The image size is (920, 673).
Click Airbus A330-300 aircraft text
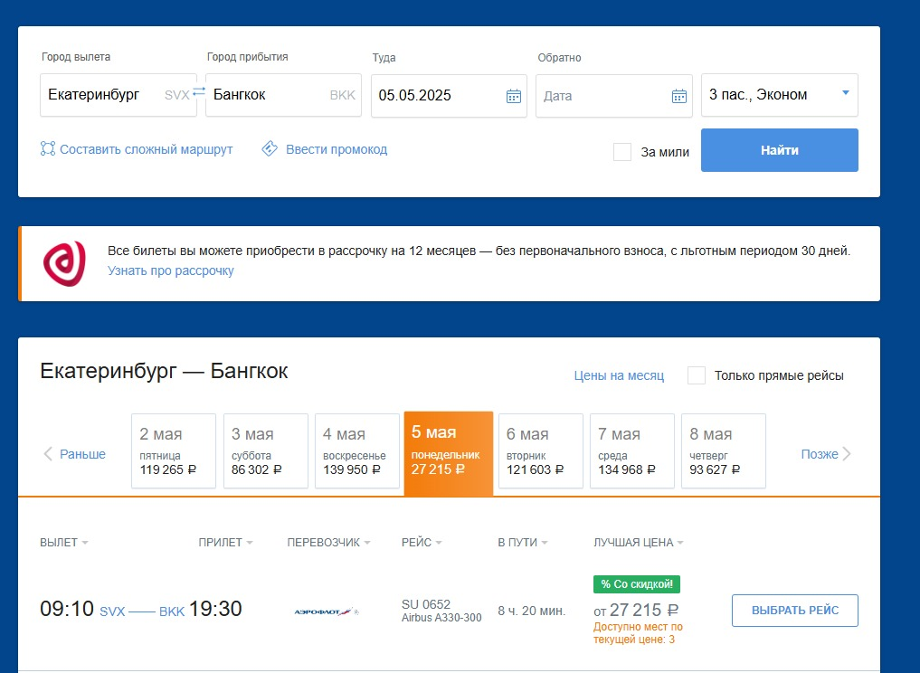(441, 618)
